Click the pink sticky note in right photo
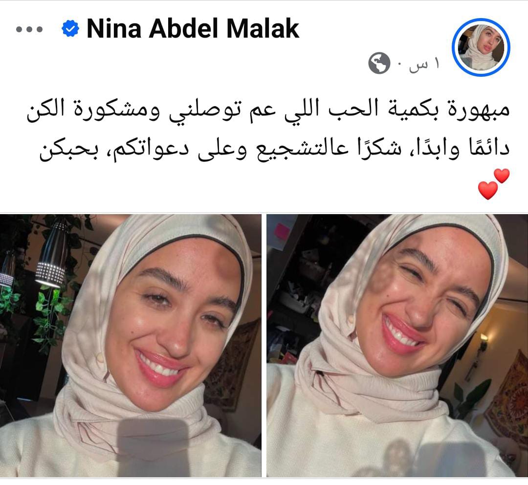Viewport: 528px width, 485px height. [282, 231]
